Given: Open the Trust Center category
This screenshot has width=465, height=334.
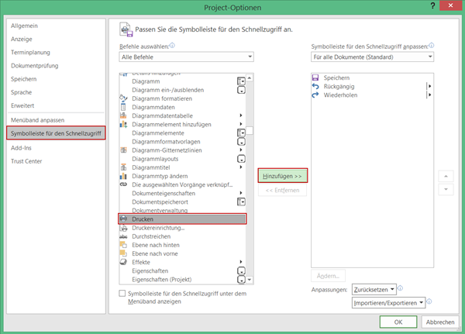Looking at the screenshot, I should click(x=26, y=161).
